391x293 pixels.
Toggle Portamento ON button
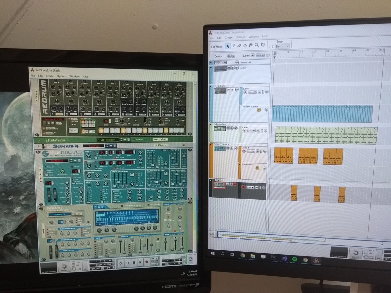[x=257, y=168]
